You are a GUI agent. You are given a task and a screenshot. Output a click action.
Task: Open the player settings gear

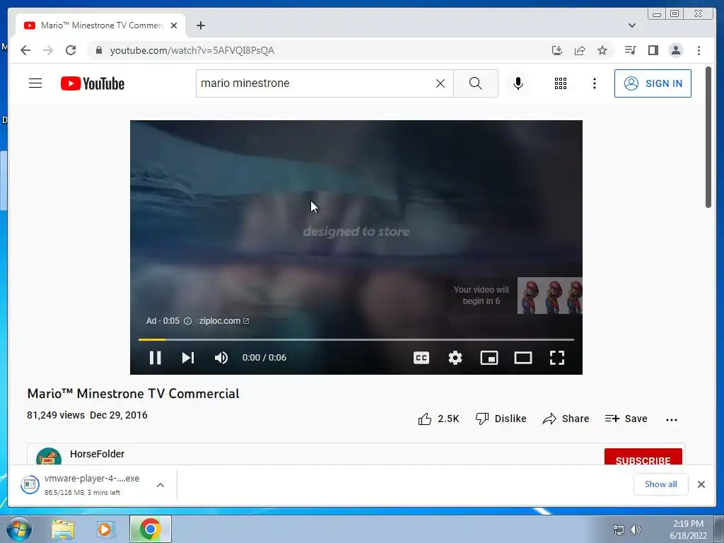click(x=455, y=357)
